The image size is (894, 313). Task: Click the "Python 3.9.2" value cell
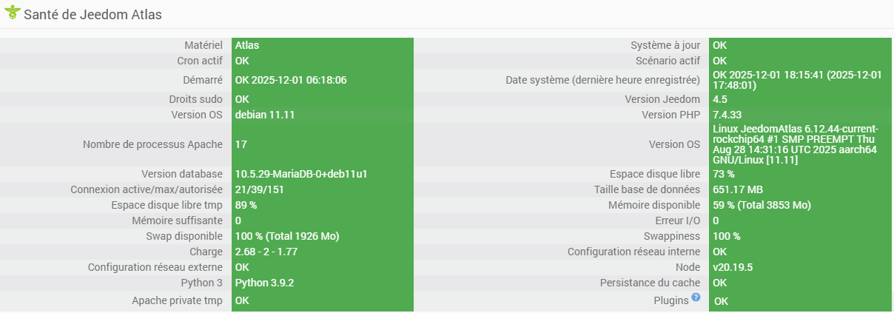266,283
